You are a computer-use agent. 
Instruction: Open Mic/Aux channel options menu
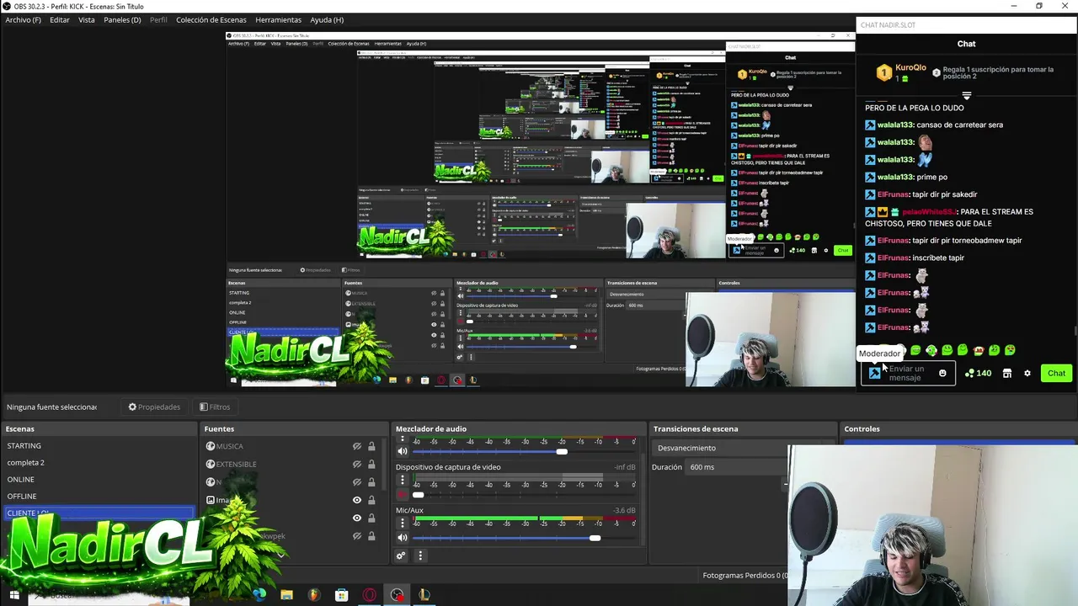pos(403,524)
